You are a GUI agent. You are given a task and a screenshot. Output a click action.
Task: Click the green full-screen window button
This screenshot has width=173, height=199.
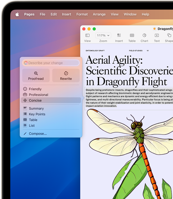(94, 29)
